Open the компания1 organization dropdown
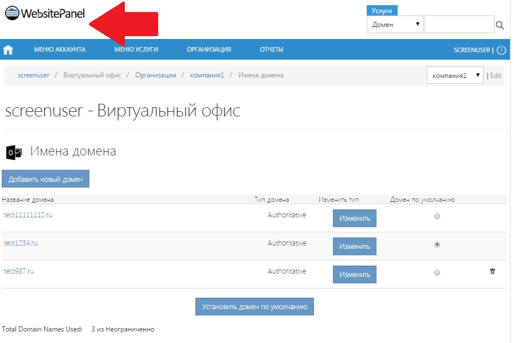514x343 pixels. [455, 76]
